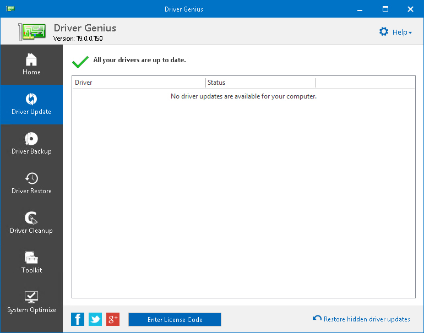The image size is (424, 333).
Task: Close the Driver Genius window
Action: click(410, 9)
